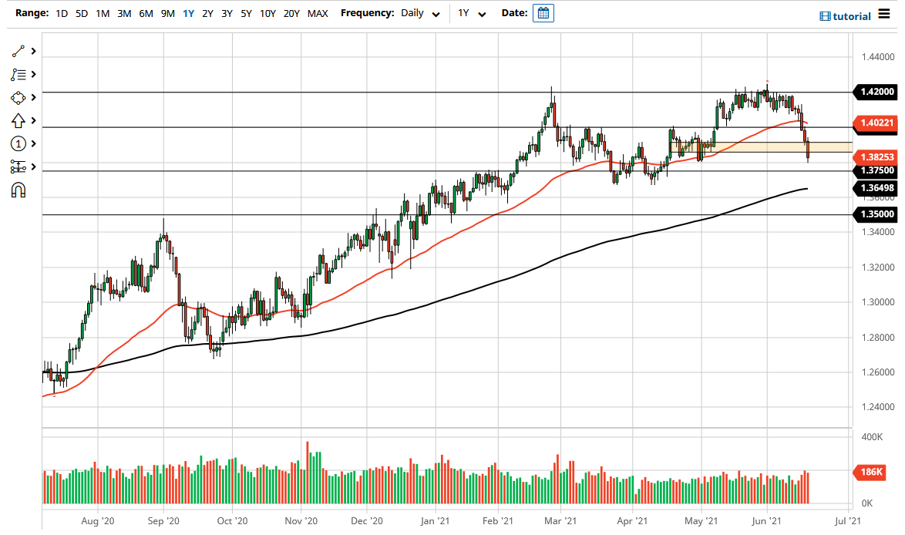The image size is (905, 535).
Task: Select the Fibonacci list drawing tool
Action: click(x=19, y=74)
